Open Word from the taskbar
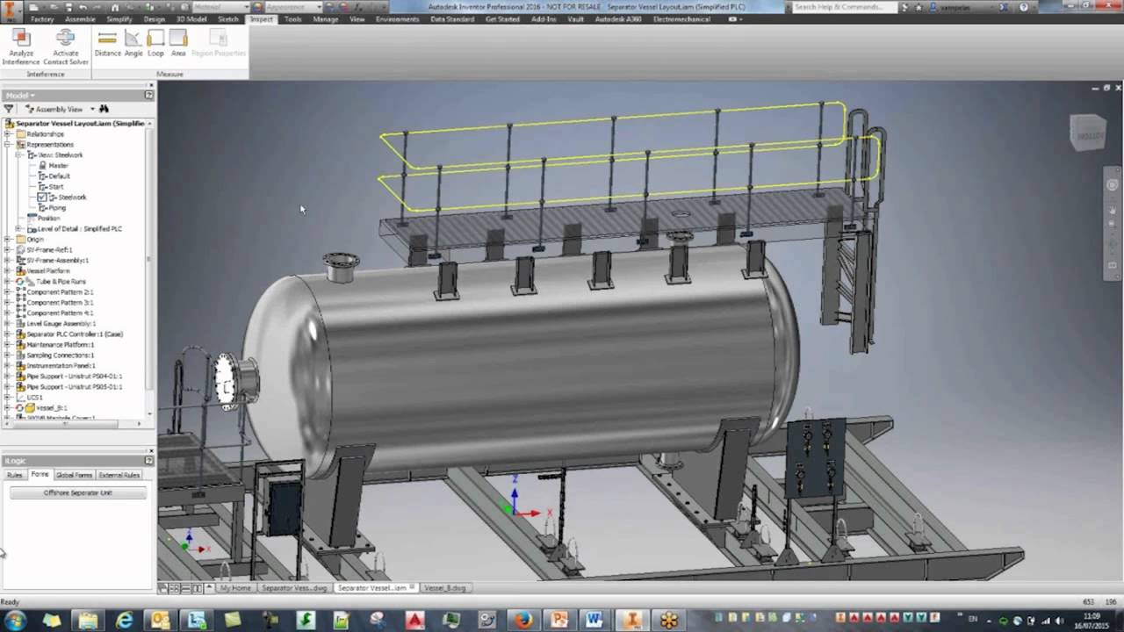The image size is (1124, 632). [x=594, y=620]
